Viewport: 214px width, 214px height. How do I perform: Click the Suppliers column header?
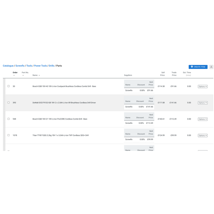pos(128,75)
